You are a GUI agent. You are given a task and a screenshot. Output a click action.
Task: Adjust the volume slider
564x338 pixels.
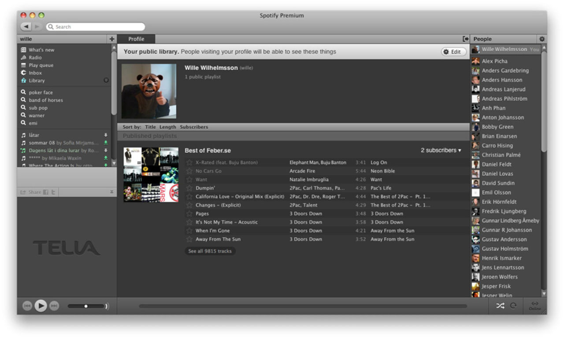(86, 306)
